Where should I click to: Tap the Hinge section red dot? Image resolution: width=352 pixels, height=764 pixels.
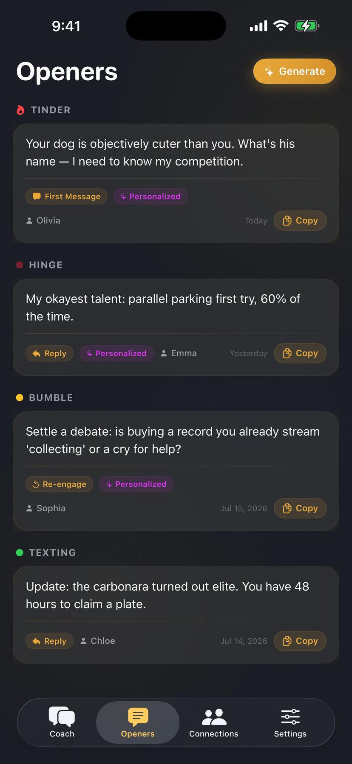tap(20, 265)
